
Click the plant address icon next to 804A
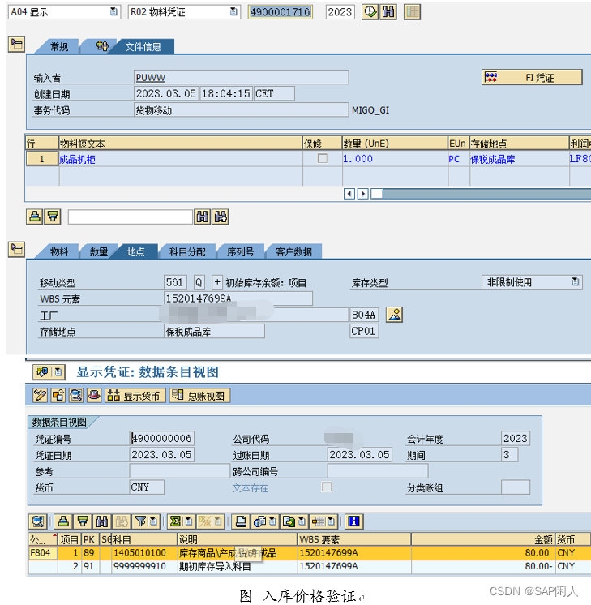pos(394,315)
